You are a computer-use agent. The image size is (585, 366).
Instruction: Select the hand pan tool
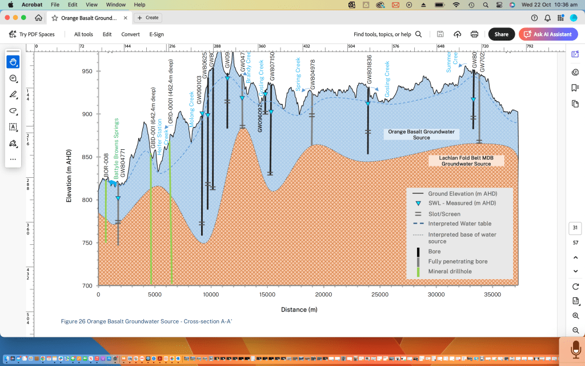13,62
